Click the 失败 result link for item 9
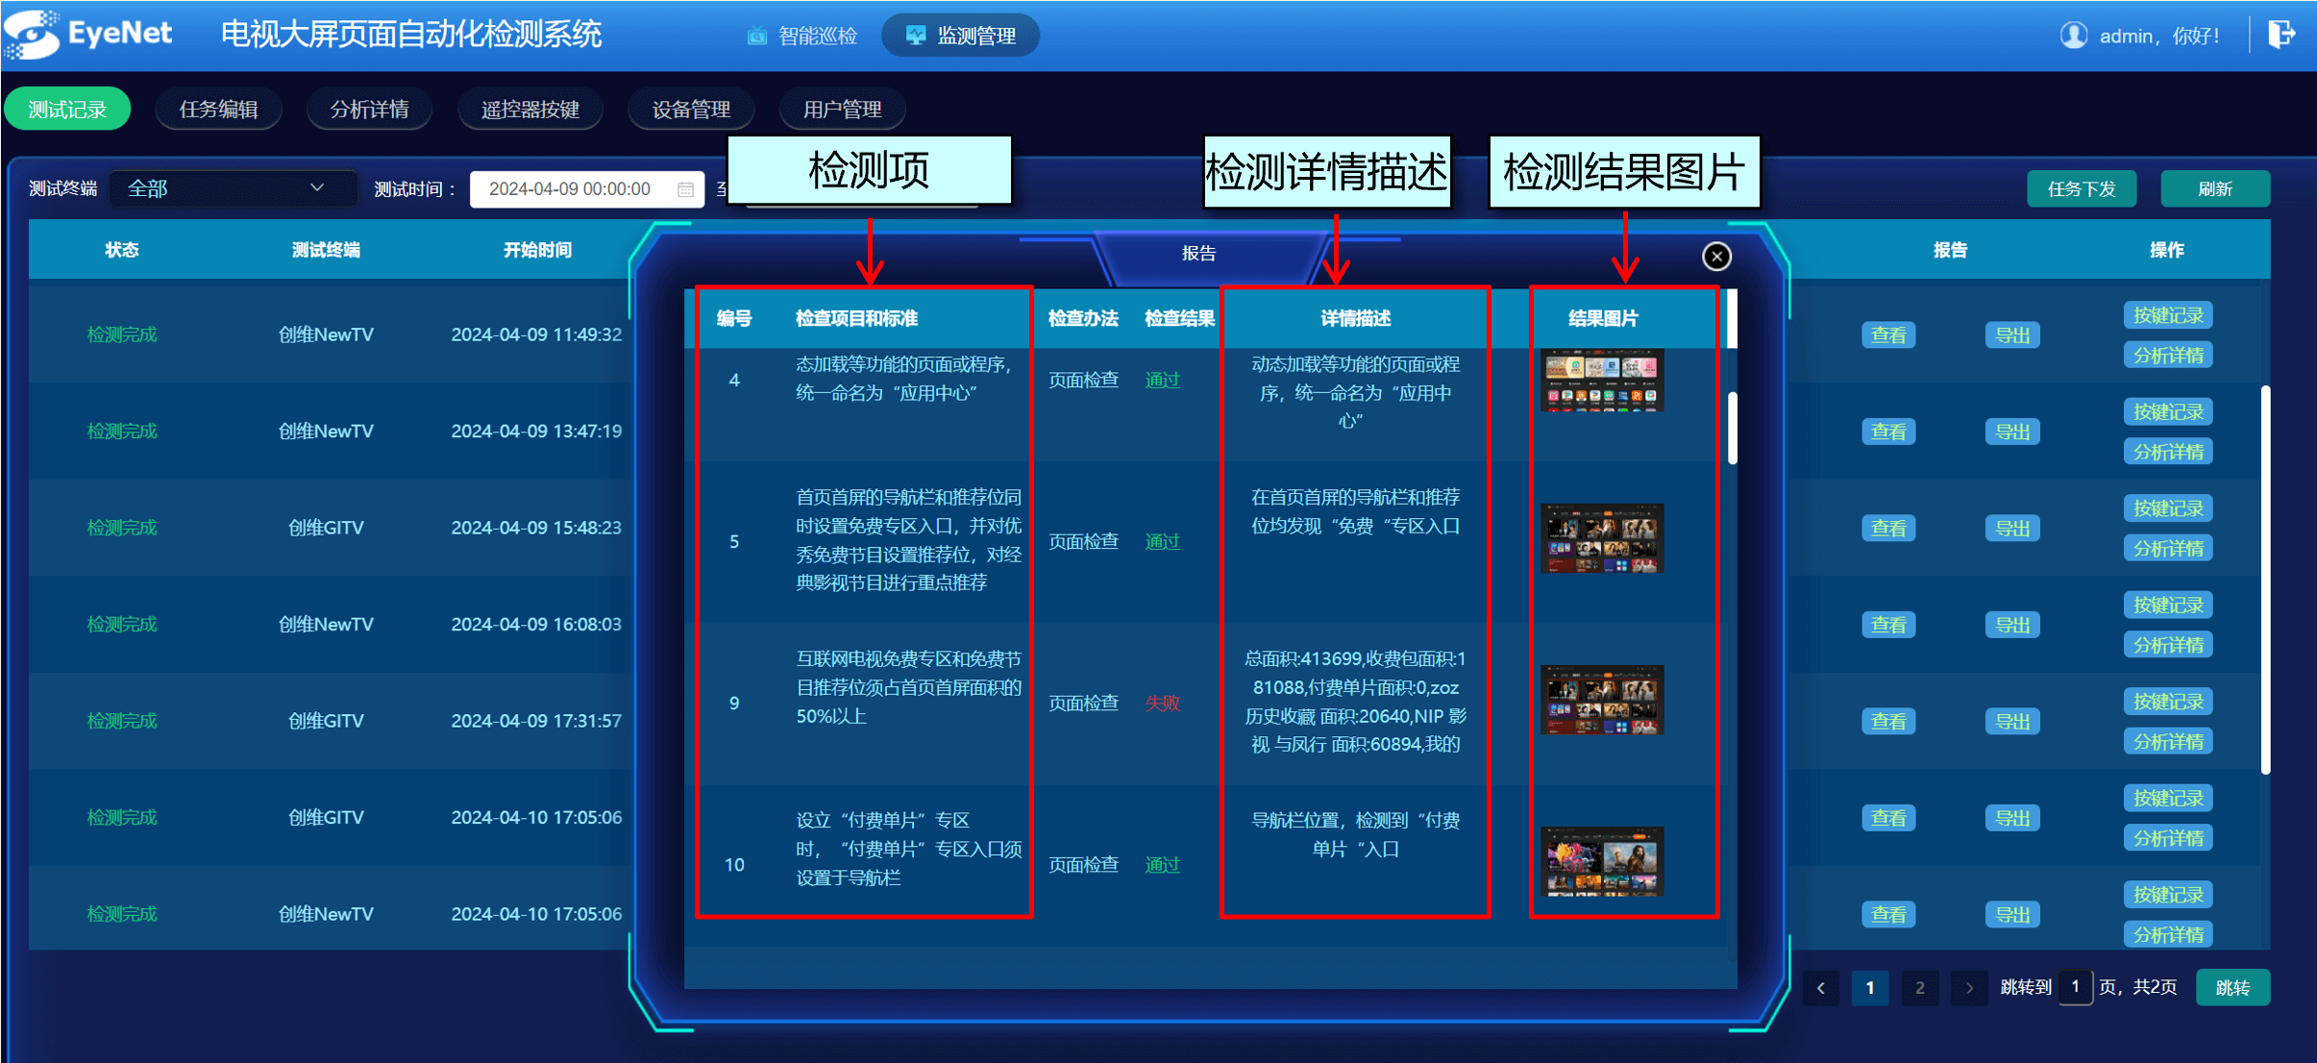Image resolution: width=2317 pixels, height=1063 pixels. pyautogui.click(x=1161, y=703)
